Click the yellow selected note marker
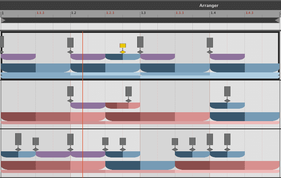This screenshot has width=281, height=178. [123, 46]
